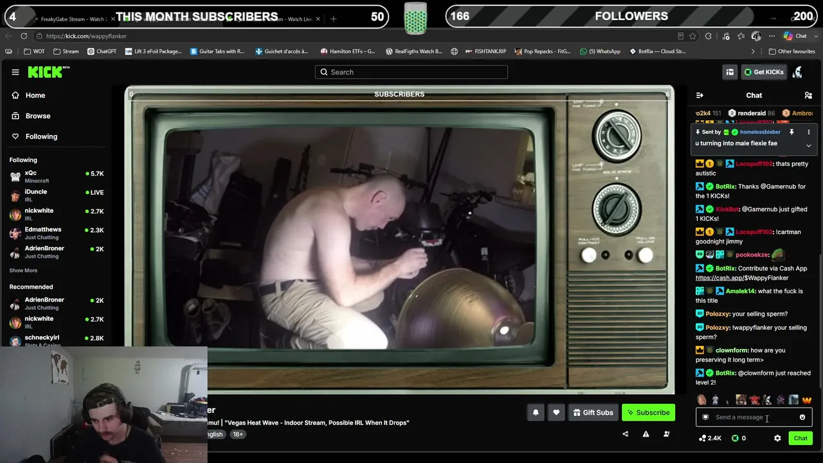823x463 pixels.
Task: Open AdrienBroner in Recommended channels
Action: point(57,304)
